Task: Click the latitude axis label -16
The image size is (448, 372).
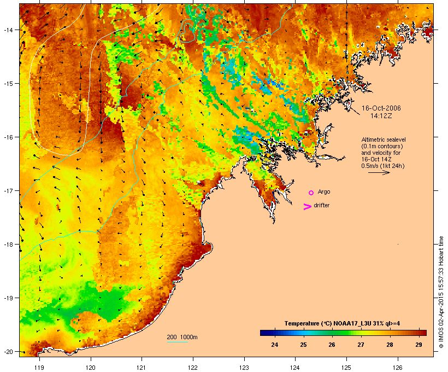Action: click(x=8, y=137)
